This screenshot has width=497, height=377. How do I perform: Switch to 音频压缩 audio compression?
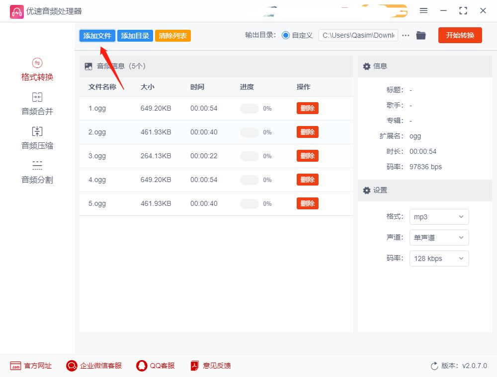[37, 137]
